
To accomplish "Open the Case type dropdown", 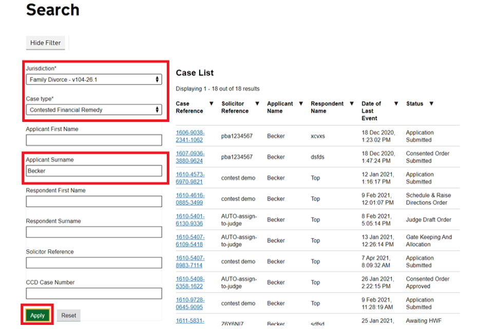I will point(94,110).
